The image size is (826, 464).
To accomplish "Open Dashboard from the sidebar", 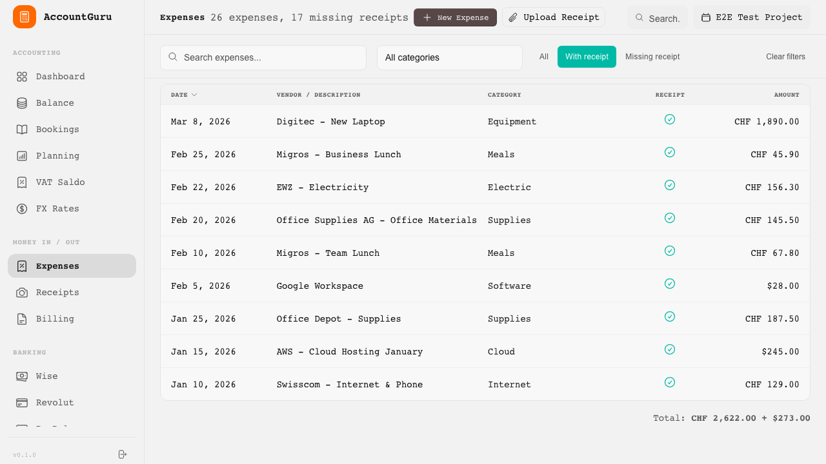I will click(60, 77).
